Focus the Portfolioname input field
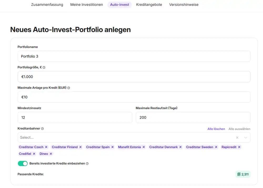The width and height of the screenshot is (263, 188). (x=134, y=56)
